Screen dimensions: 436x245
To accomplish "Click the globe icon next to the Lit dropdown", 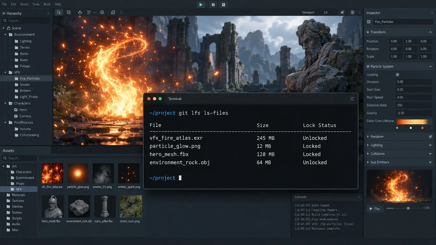I will (x=342, y=12).
